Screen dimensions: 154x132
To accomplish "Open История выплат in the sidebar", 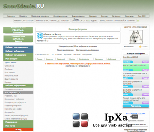I will pyautogui.click(x=11, y=76).
